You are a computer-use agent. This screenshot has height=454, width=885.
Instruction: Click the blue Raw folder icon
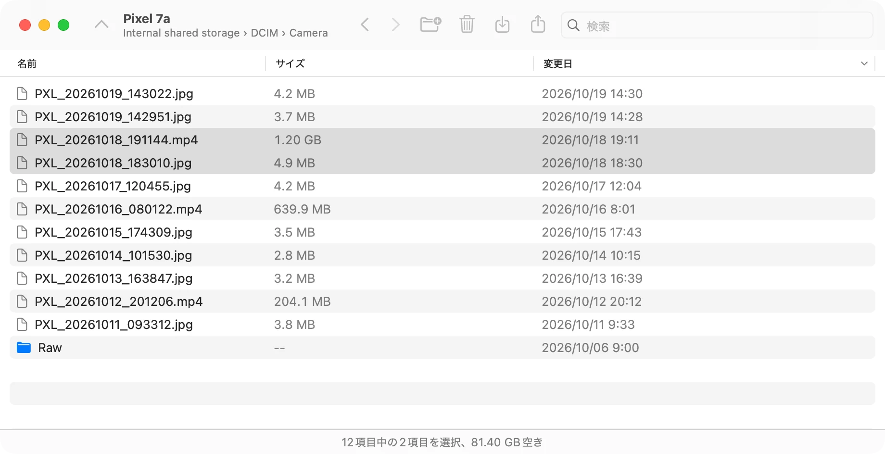click(24, 348)
